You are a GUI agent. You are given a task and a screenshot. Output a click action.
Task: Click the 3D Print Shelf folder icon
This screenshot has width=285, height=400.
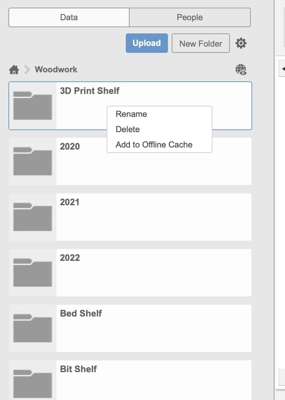tap(32, 106)
